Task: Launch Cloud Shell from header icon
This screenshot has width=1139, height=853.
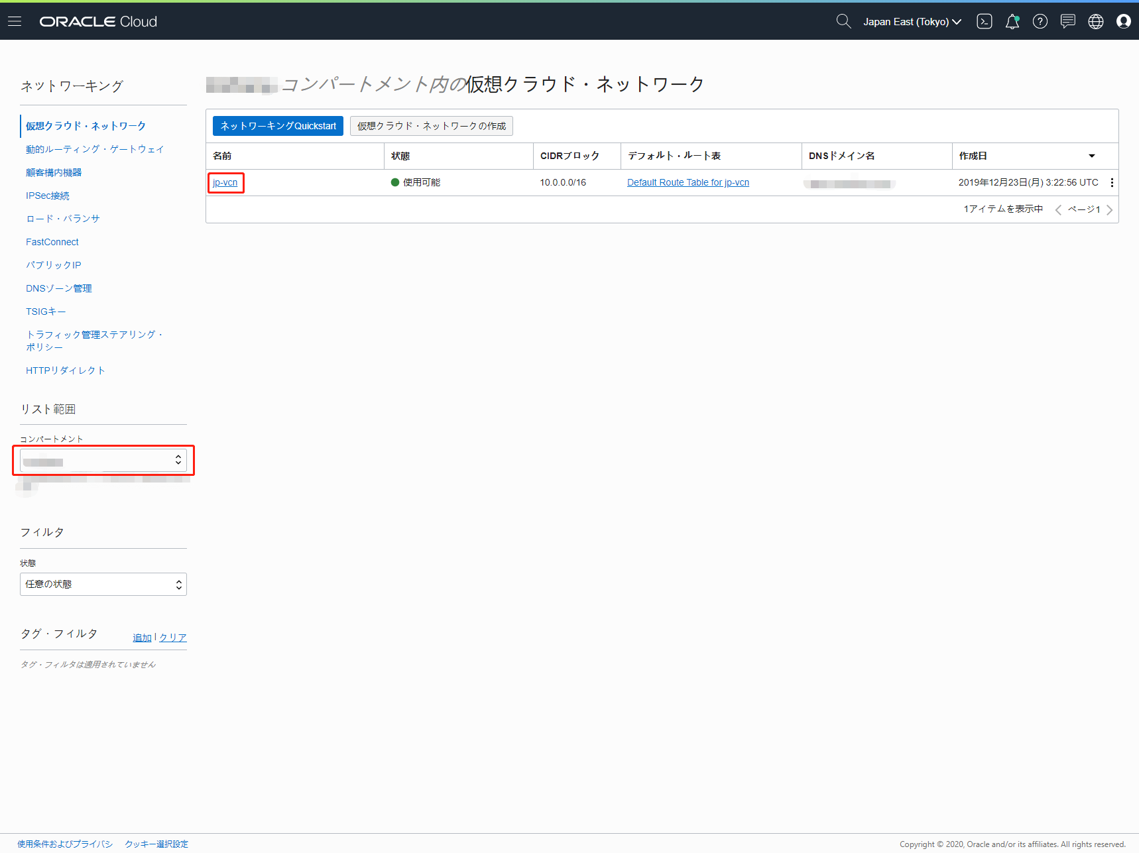Action: coord(984,21)
